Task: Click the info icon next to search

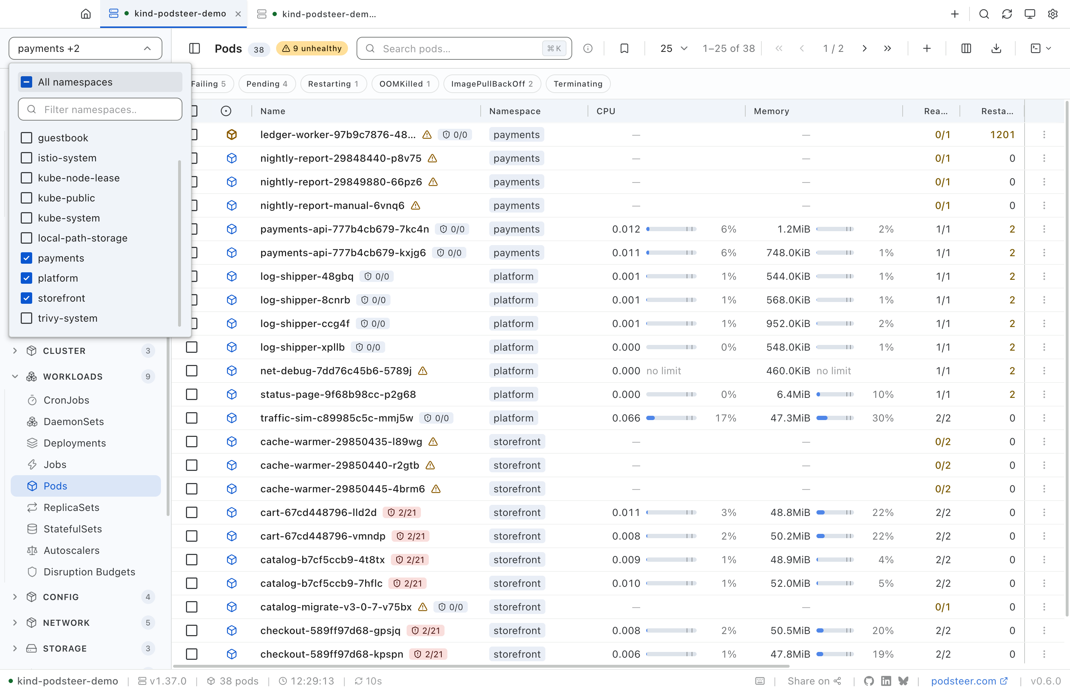Action: pos(588,49)
